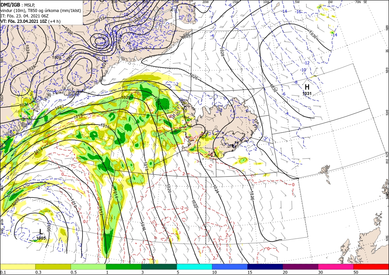Click the "0.1" legend value
The height and width of the screenshot is (275, 389).
pyautogui.click(x=3, y=272)
